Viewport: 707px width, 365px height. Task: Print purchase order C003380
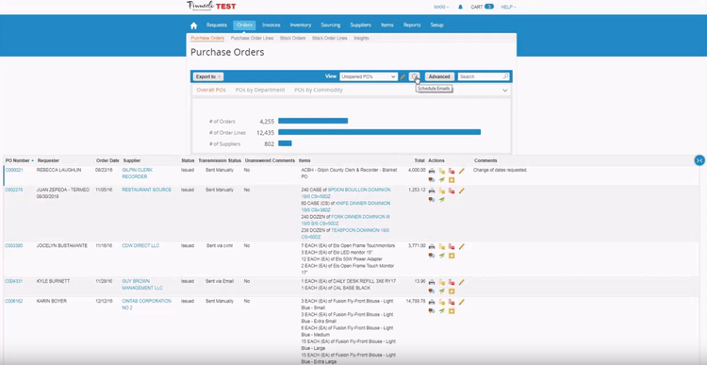pyautogui.click(x=432, y=247)
